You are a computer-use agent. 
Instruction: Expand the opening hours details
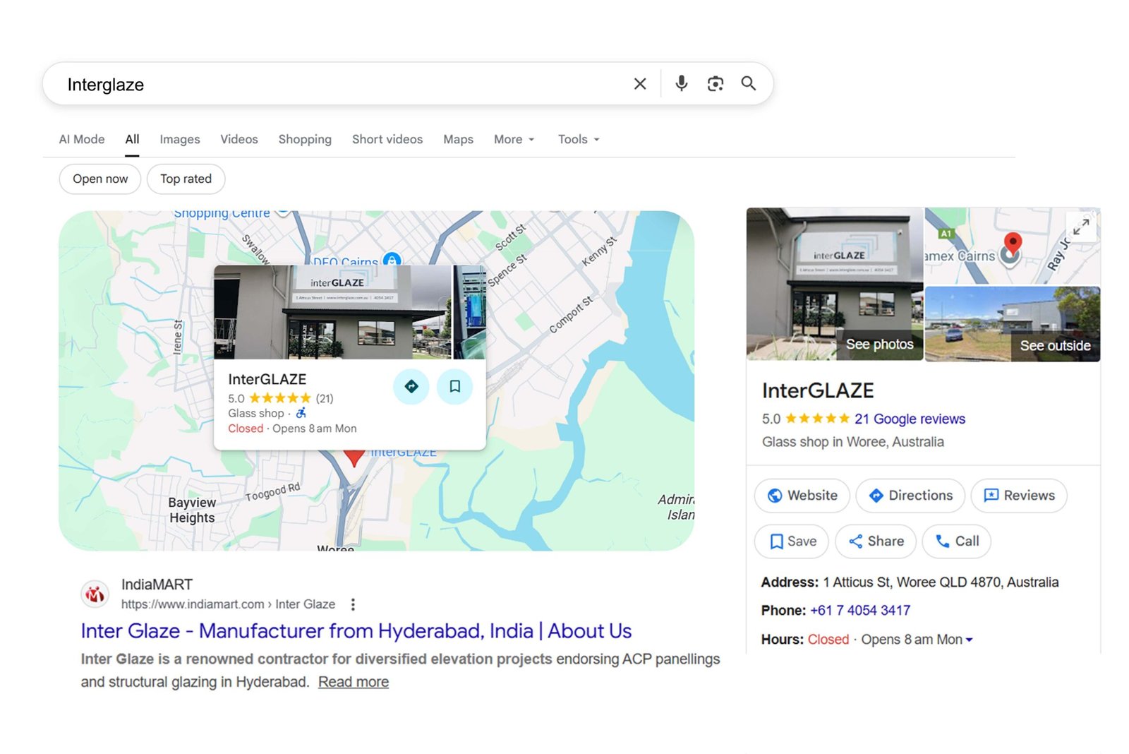970,640
